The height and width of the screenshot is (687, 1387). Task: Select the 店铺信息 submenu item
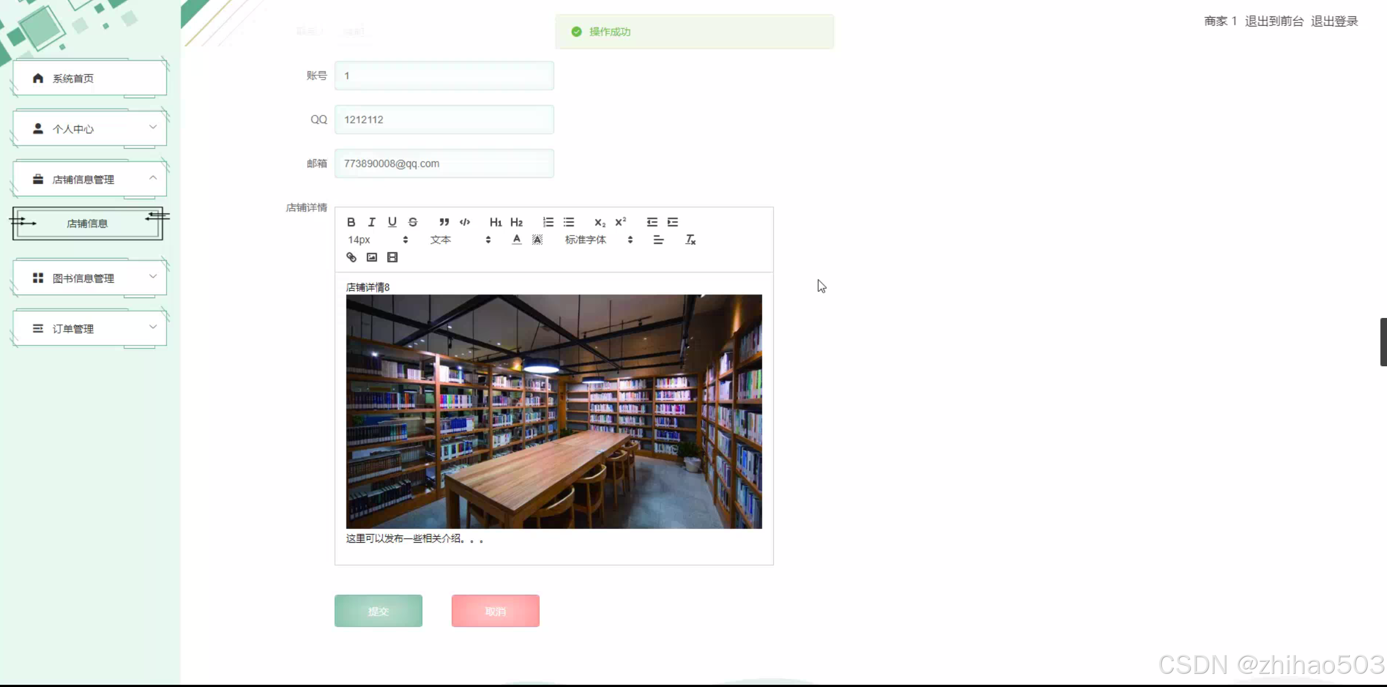[87, 224]
